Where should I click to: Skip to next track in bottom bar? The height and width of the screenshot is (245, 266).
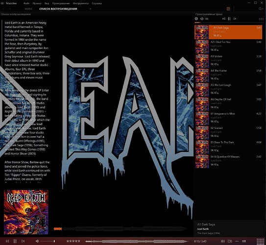coord(23,241)
